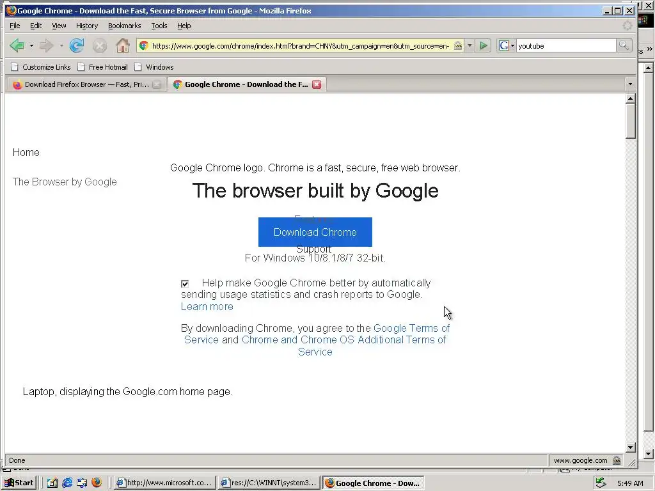Switch to the microsoft.com taskbar window
655x491 pixels.
pos(165,483)
